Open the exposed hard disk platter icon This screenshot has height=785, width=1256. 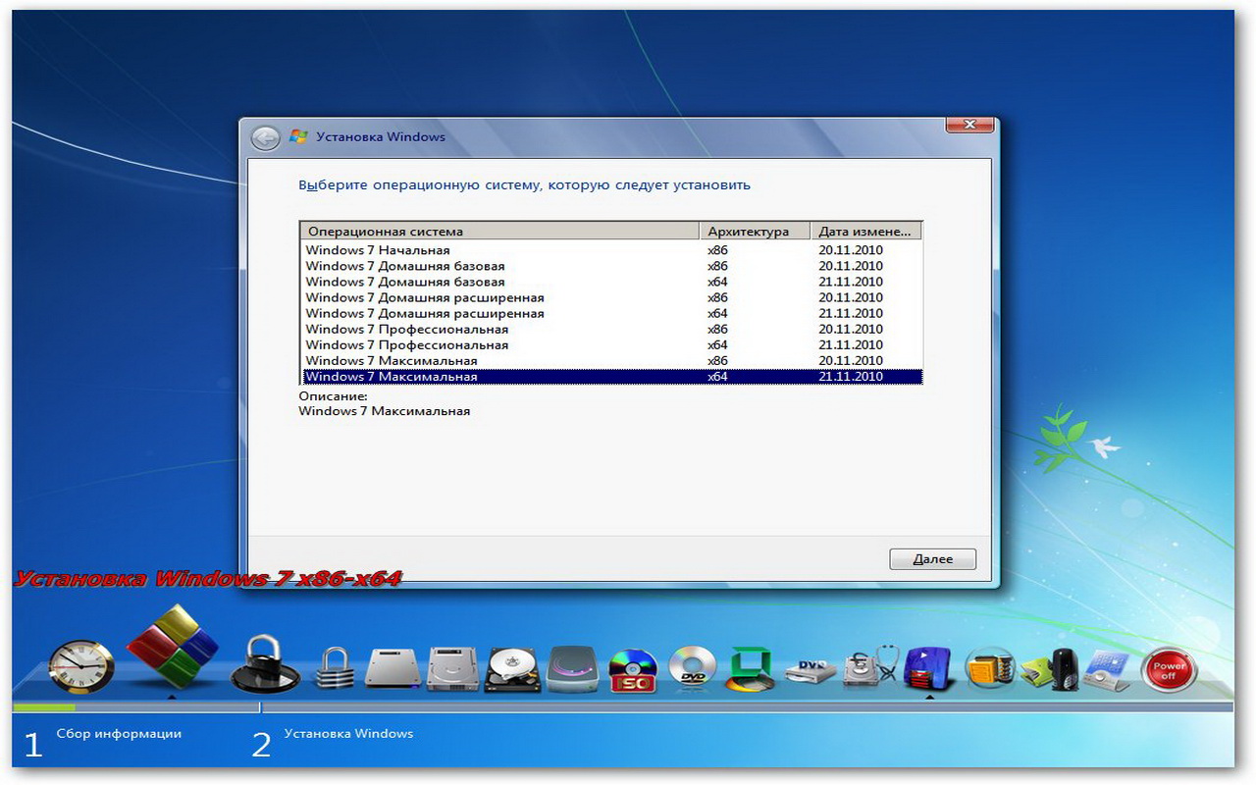(513, 669)
